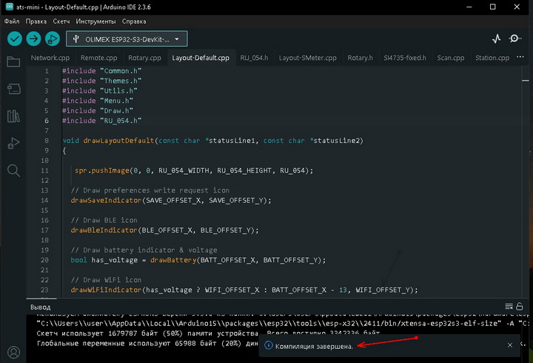Switch to the Network.cpp tab
The height and width of the screenshot is (363, 533).
point(50,58)
